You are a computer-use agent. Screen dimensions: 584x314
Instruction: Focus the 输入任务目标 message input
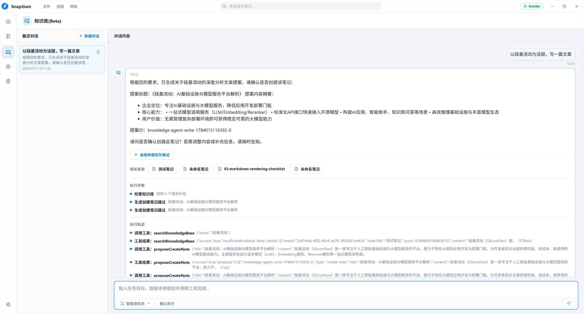click(x=346, y=288)
